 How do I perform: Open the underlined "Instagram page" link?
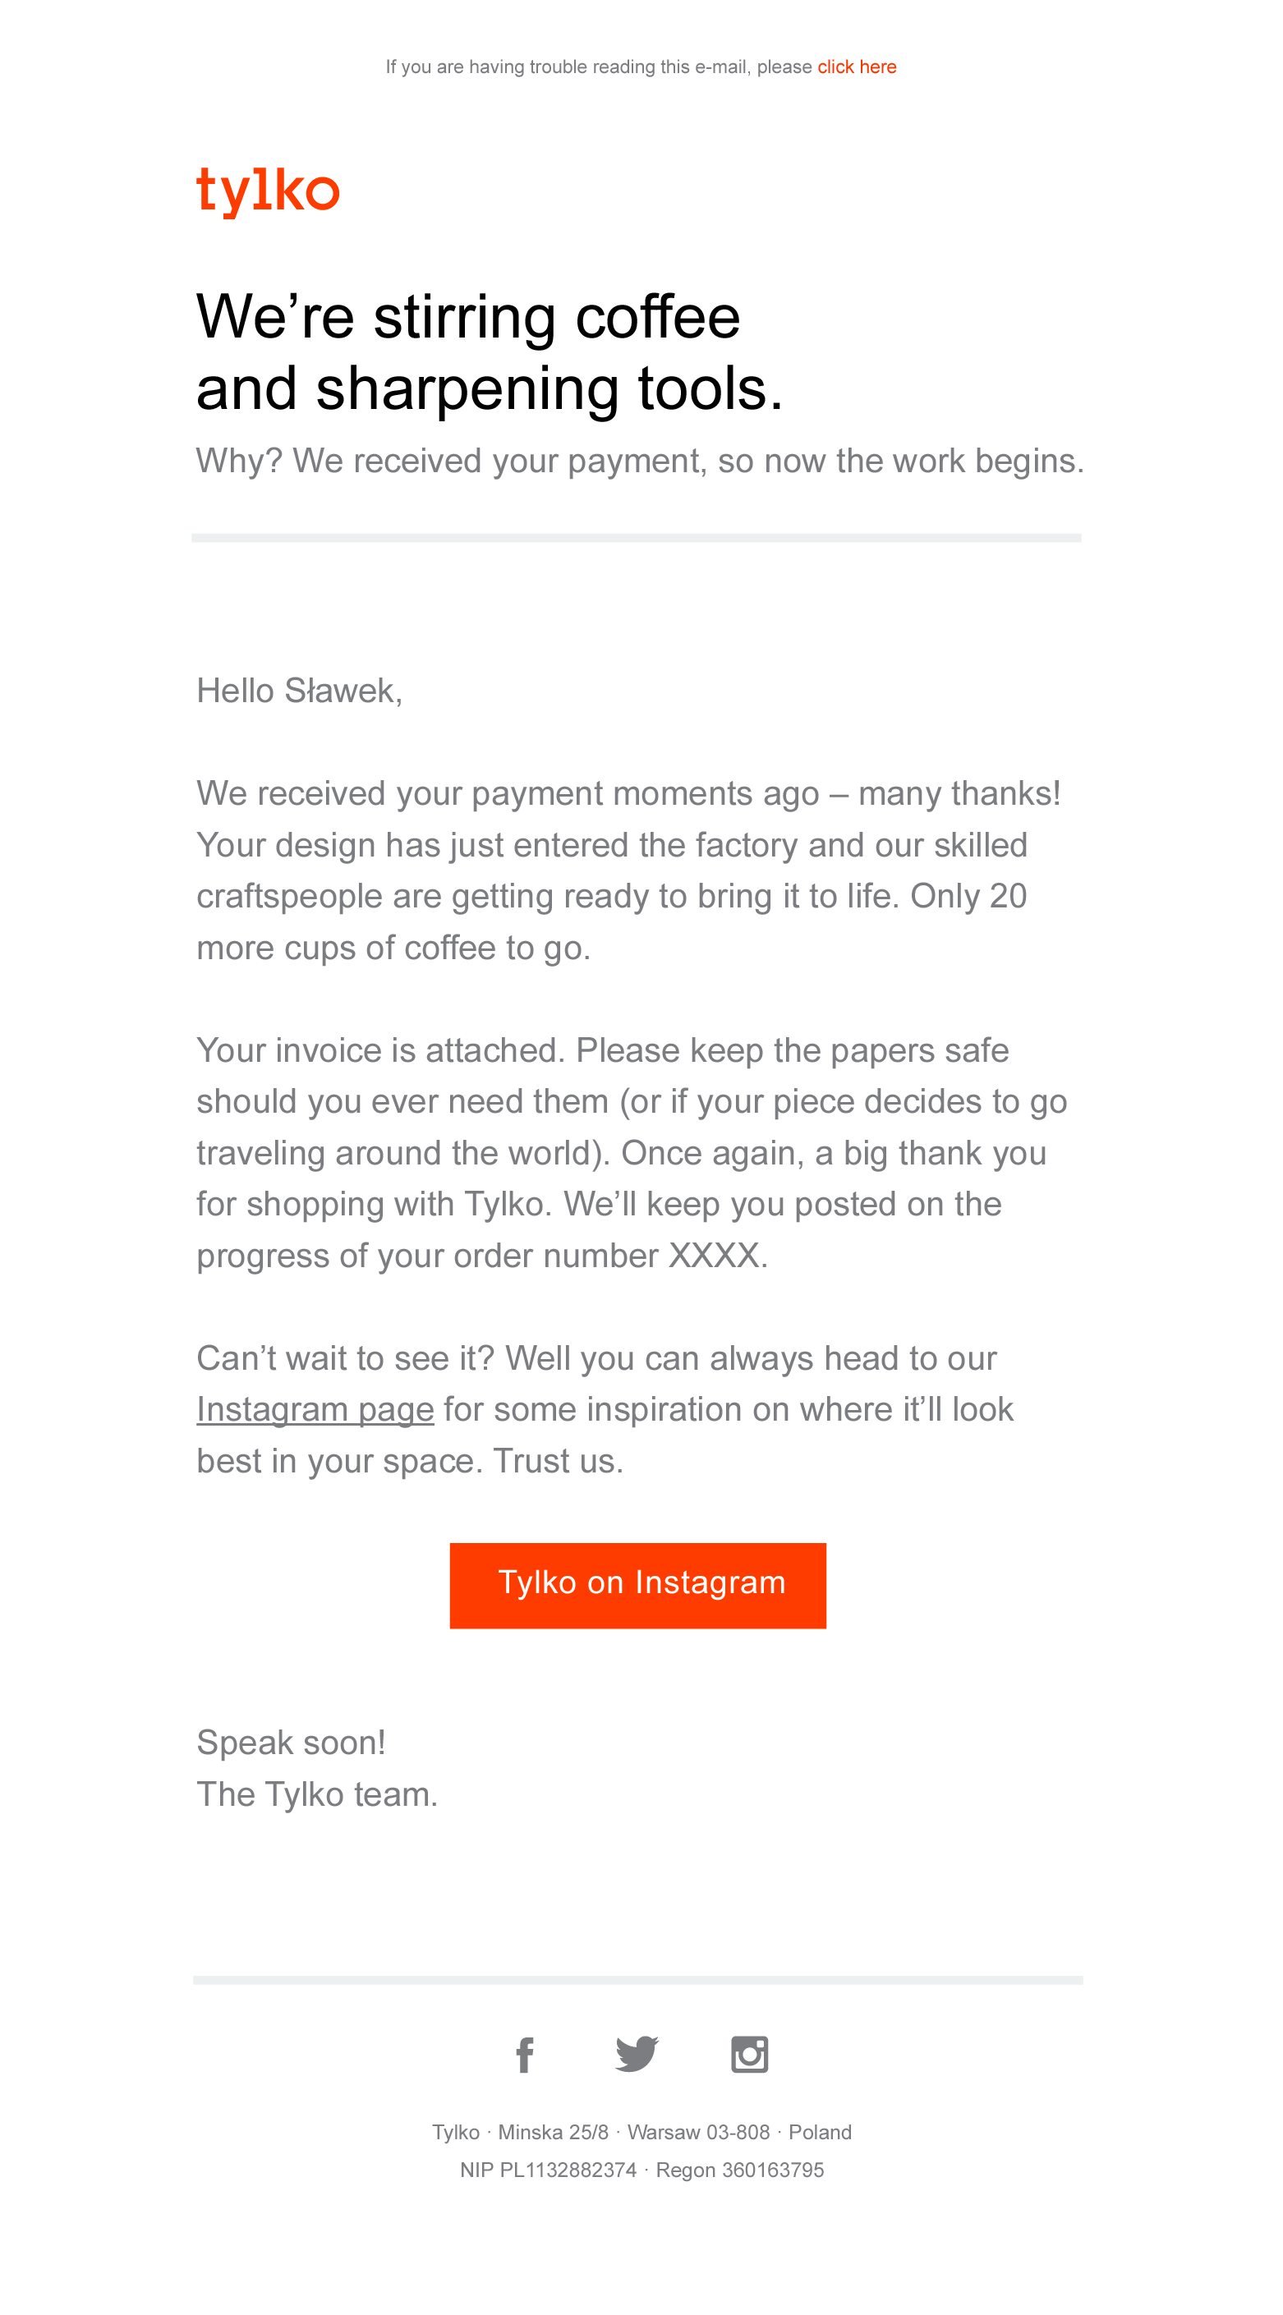315,1409
